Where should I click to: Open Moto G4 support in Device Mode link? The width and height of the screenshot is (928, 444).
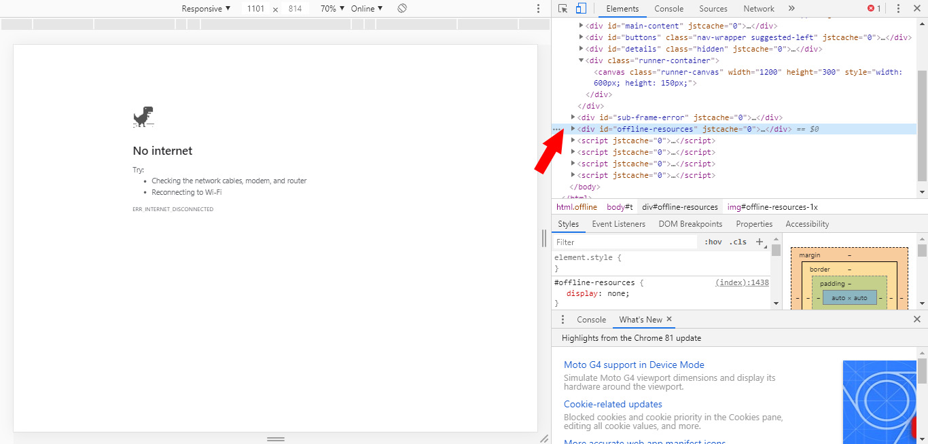point(634,365)
